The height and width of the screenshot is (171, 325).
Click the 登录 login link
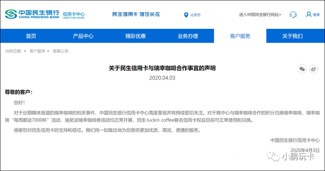pyautogui.click(x=316, y=15)
